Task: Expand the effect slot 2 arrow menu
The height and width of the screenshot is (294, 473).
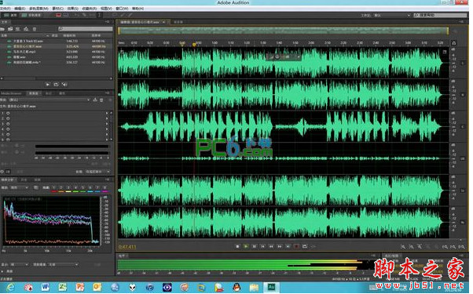Action: click(107, 119)
